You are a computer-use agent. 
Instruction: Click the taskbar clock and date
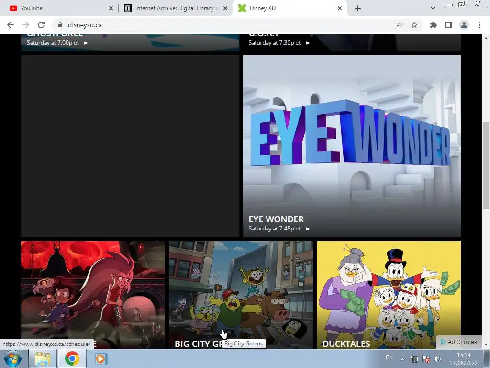point(463,359)
